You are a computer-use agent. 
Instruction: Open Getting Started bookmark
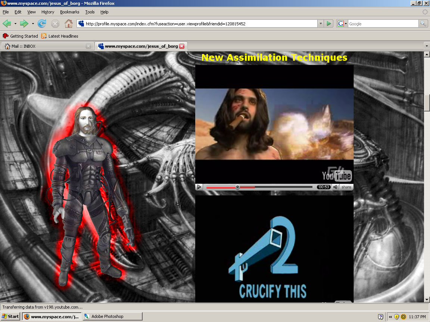click(20, 36)
